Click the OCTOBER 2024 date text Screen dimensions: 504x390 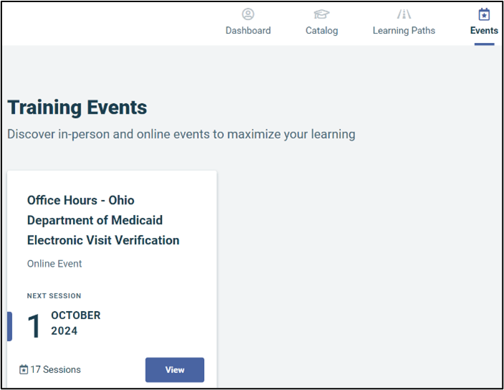pyautogui.click(x=75, y=323)
